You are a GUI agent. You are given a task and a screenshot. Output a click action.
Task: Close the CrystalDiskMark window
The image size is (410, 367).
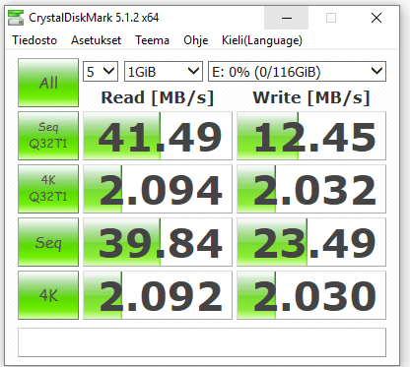376,18
